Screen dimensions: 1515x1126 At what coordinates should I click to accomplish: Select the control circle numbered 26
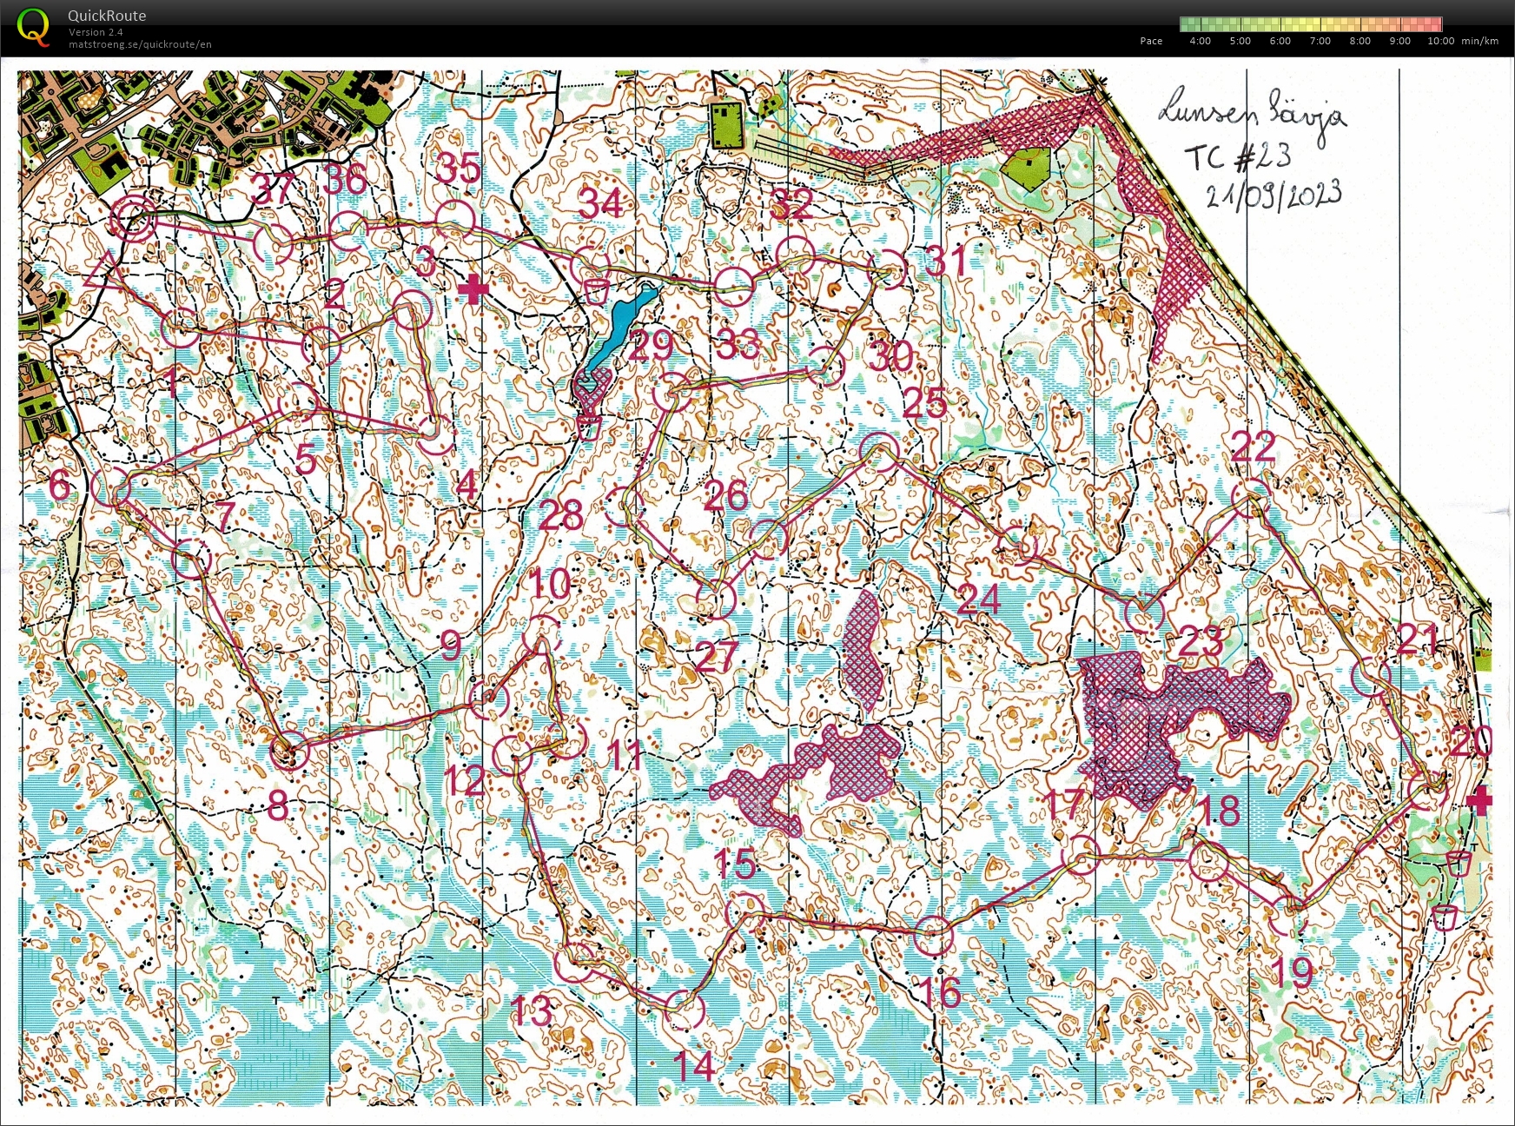(767, 538)
